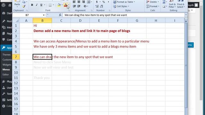
Task: Click the vertical scrollbar up arrow in Excel
Action: click(186, 21)
